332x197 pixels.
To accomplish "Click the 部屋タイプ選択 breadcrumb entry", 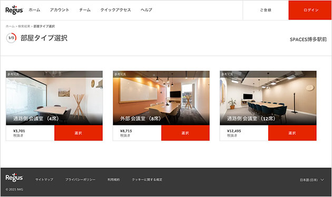I will click(x=44, y=26).
